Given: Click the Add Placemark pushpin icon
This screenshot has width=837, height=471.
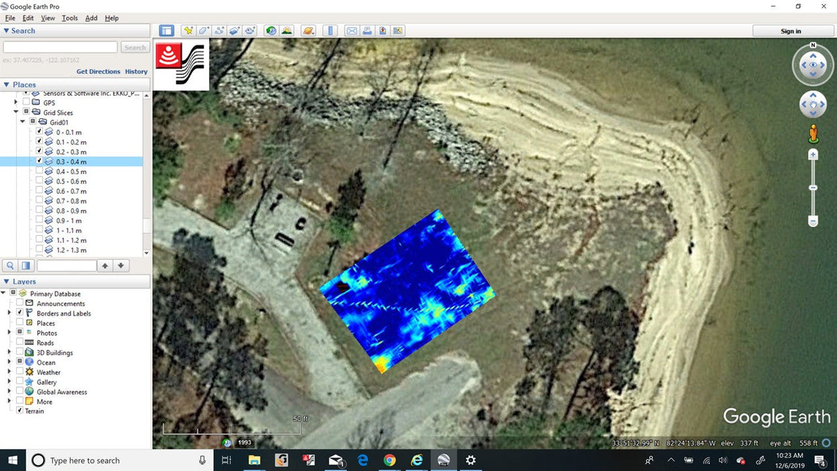Looking at the screenshot, I should (188, 31).
